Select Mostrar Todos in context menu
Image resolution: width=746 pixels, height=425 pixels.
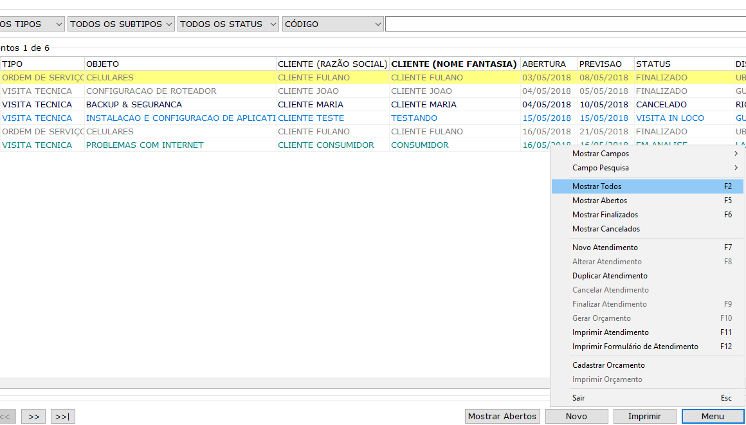tap(648, 186)
